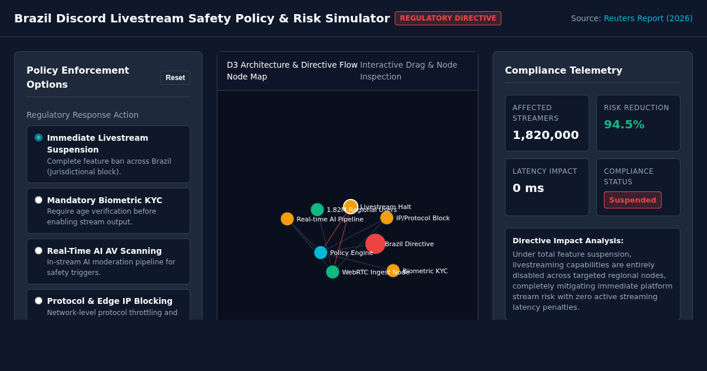Inspect the red Brazil Directive node
707x371 pixels.
[x=375, y=244]
